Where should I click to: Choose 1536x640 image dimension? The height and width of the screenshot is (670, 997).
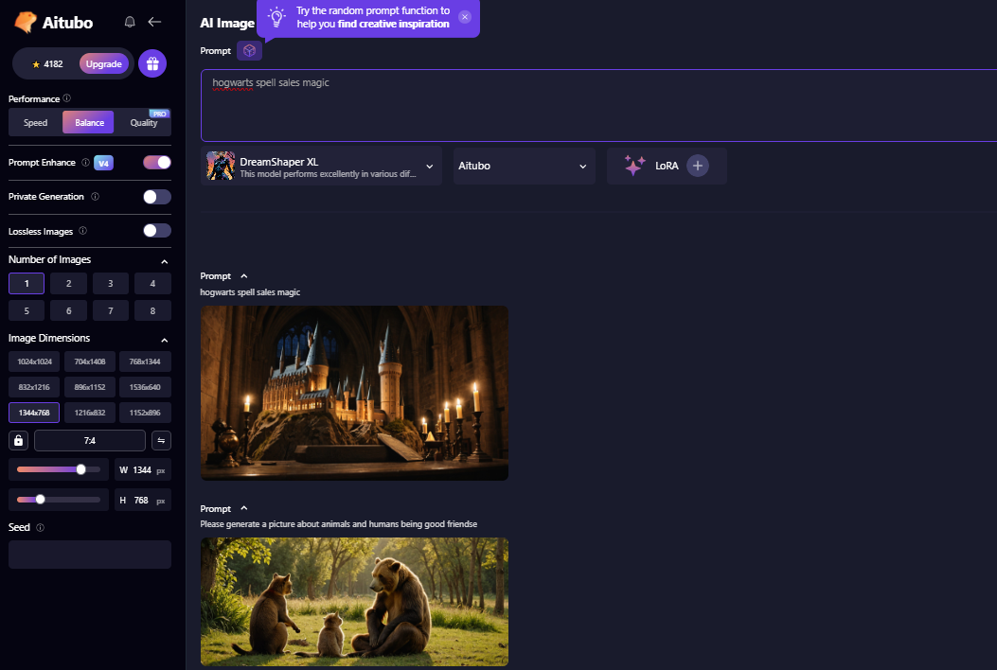[x=145, y=387]
